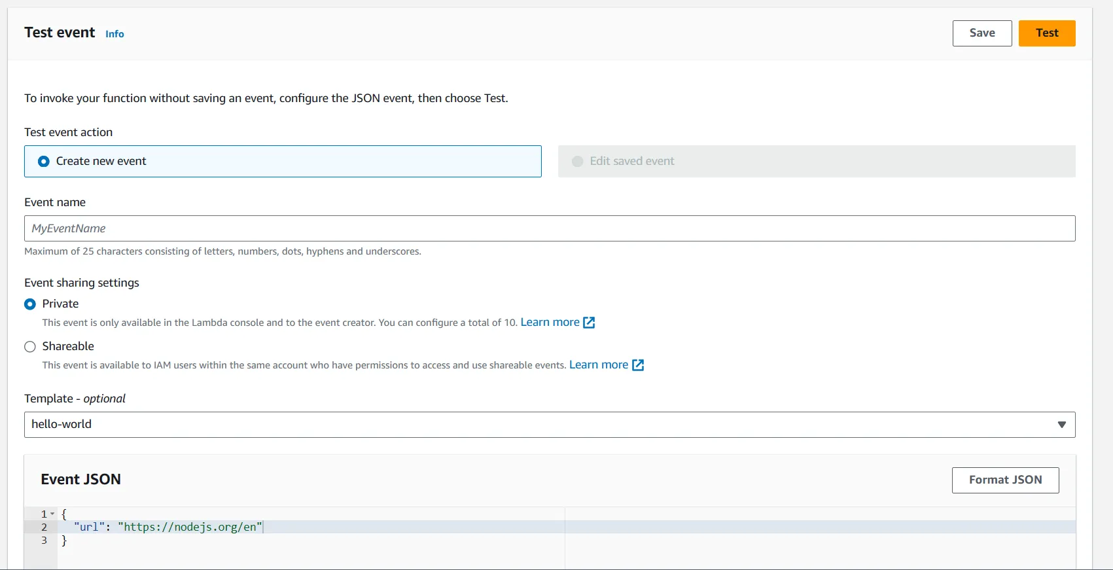Image resolution: width=1113 pixels, height=570 pixels.
Task: Select Create new event option
Action: 283,161
